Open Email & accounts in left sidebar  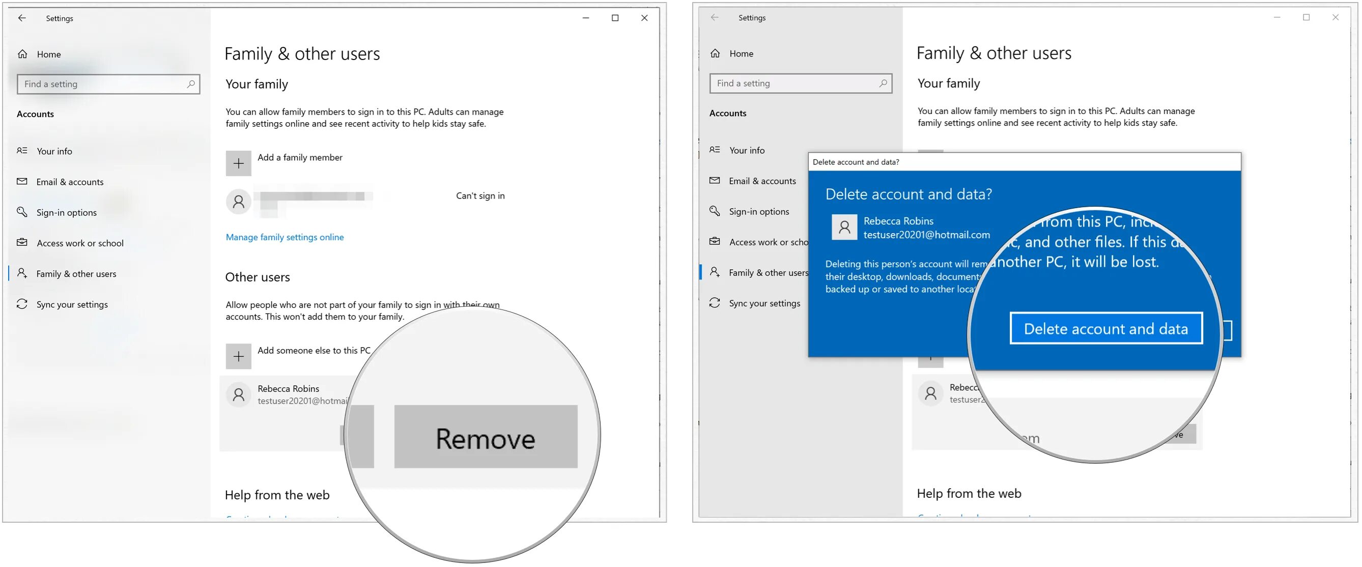70,182
